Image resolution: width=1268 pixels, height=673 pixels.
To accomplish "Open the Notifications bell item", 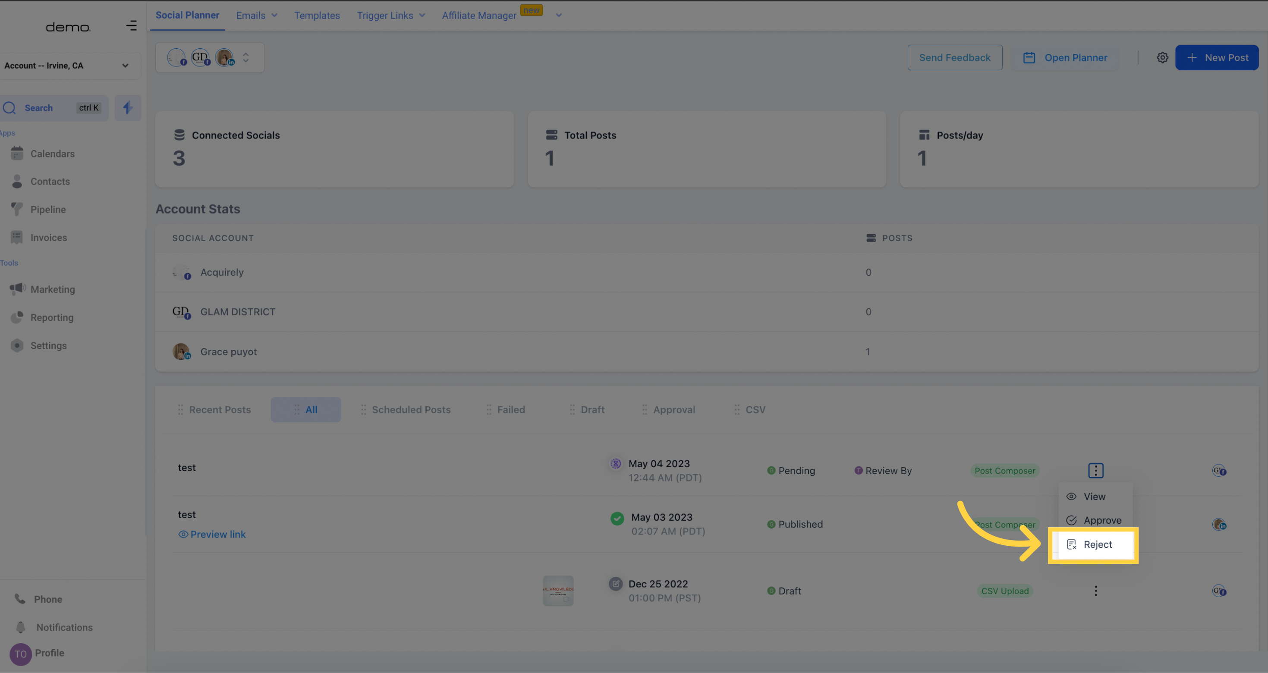I will click(64, 627).
